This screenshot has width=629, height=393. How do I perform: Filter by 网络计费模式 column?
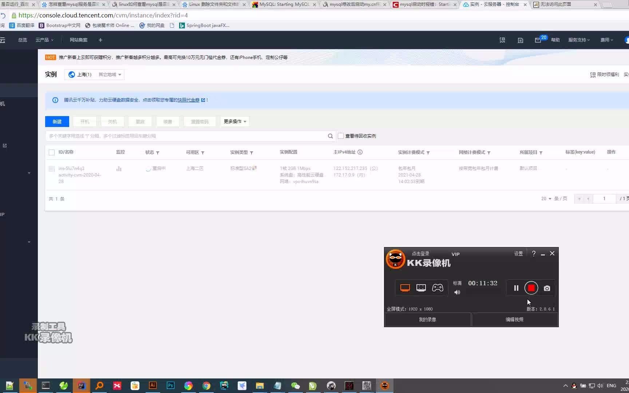pos(489,153)
